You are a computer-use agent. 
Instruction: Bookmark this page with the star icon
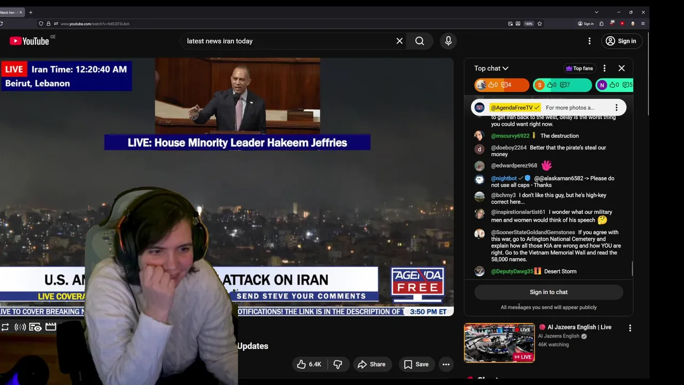click(x=539, y=24)
